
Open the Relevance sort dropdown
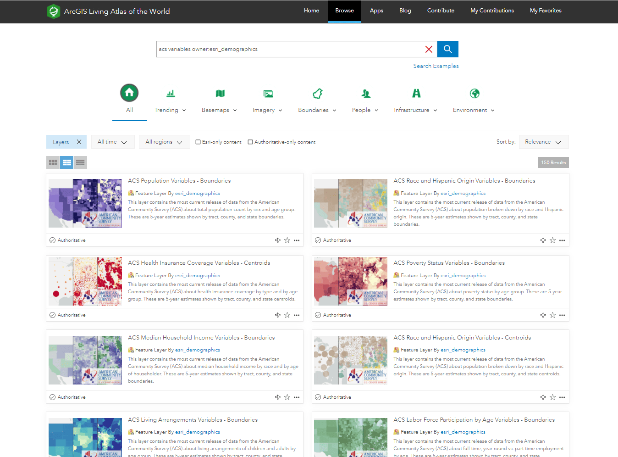(x=544, y=142)
